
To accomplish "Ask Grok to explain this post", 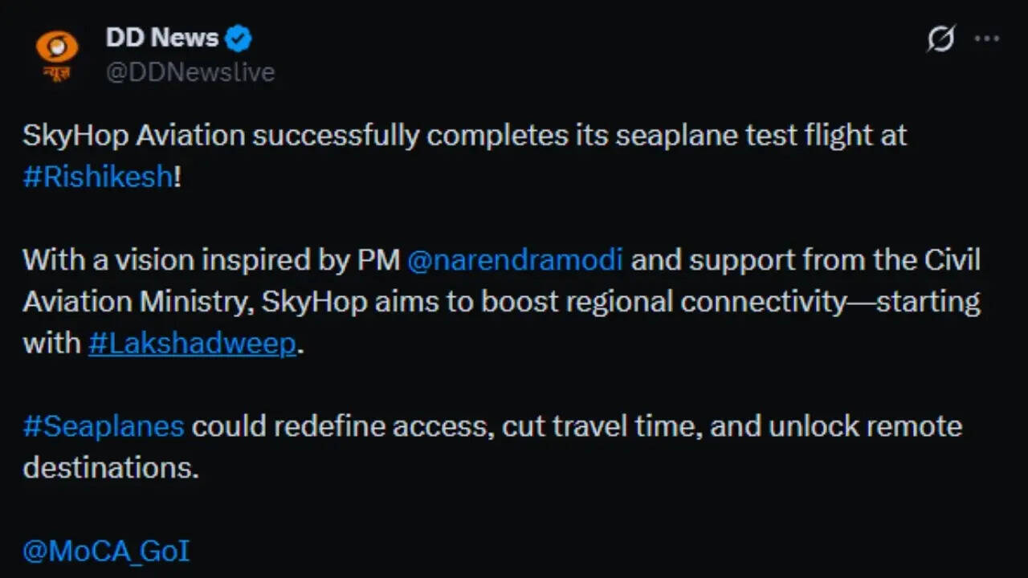I will 941,38.
